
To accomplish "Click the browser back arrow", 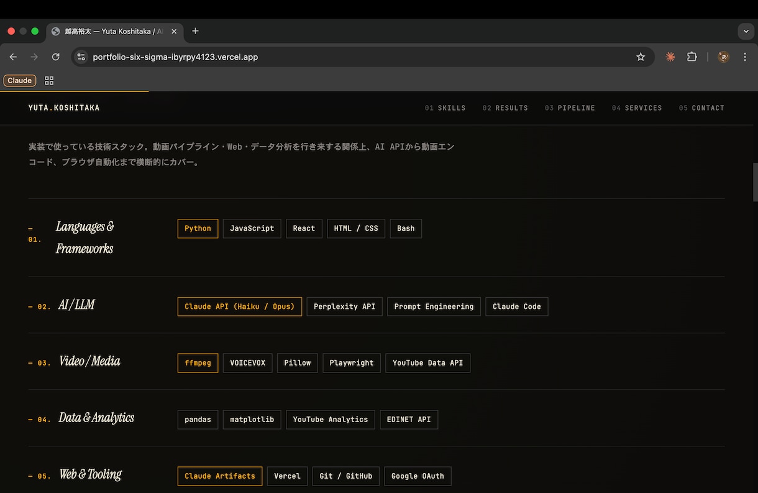I will click(13, 57).
